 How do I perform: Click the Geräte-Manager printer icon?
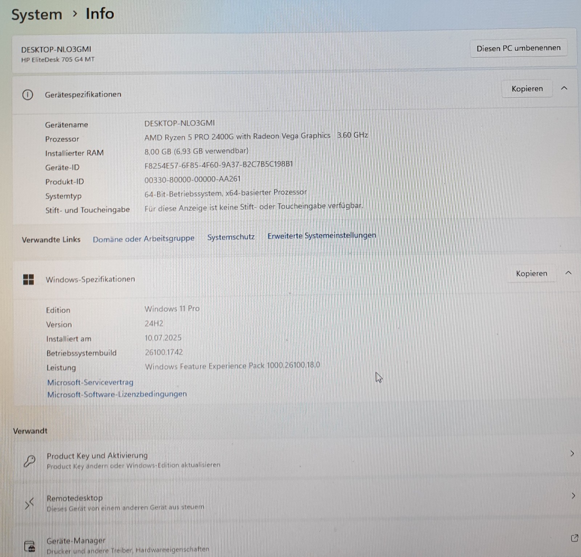pos(29,546)
